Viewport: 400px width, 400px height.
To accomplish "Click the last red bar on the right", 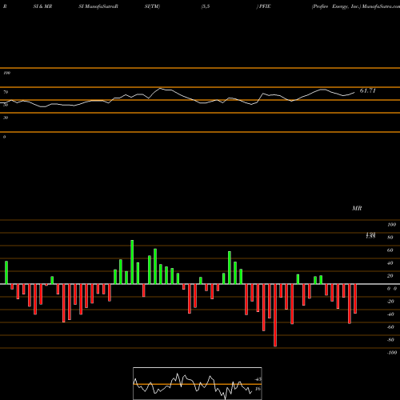I will [x=355, y=298].
